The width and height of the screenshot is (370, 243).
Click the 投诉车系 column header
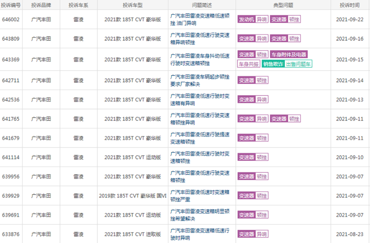click(x=78, y=5)
